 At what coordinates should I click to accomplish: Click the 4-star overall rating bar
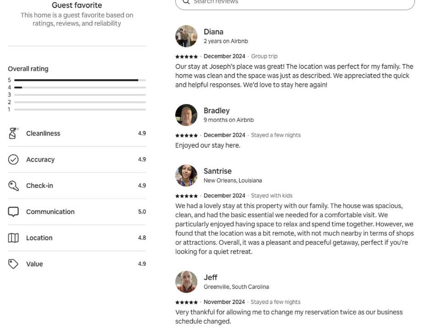pyautogui.click(x=80, y=88)
